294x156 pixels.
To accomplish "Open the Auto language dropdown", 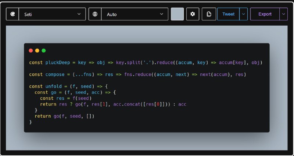I will pos(134,14).
